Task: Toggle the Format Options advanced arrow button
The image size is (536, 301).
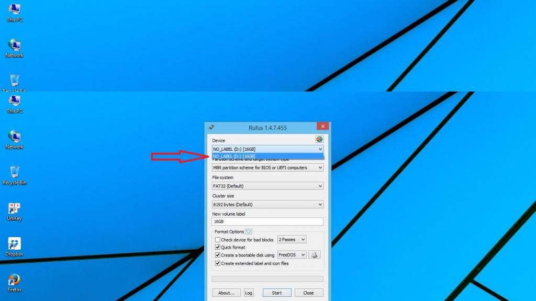Action: point(249,231)
